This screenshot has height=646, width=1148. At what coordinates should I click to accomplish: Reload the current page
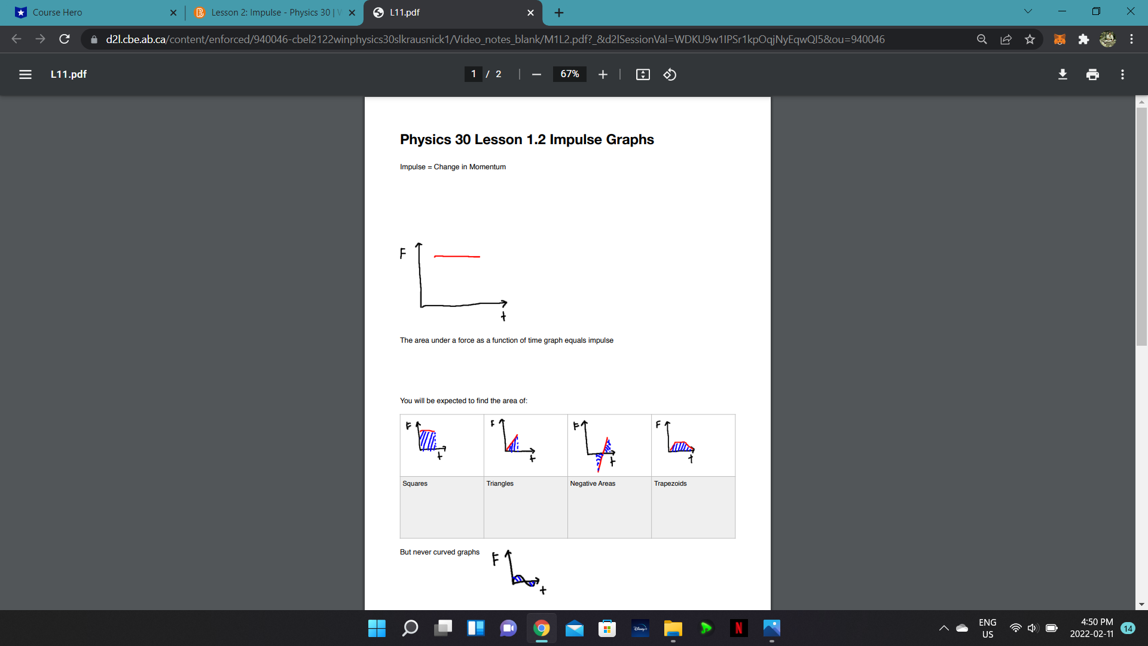tap(64, 39)
